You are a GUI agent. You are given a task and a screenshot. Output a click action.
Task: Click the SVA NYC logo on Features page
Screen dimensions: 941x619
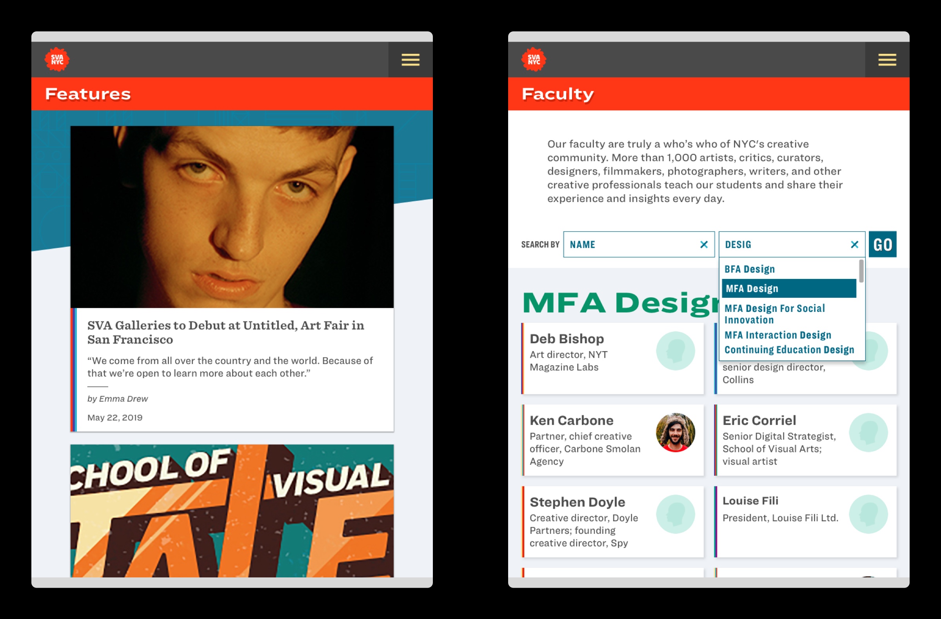tap(57, 60)
